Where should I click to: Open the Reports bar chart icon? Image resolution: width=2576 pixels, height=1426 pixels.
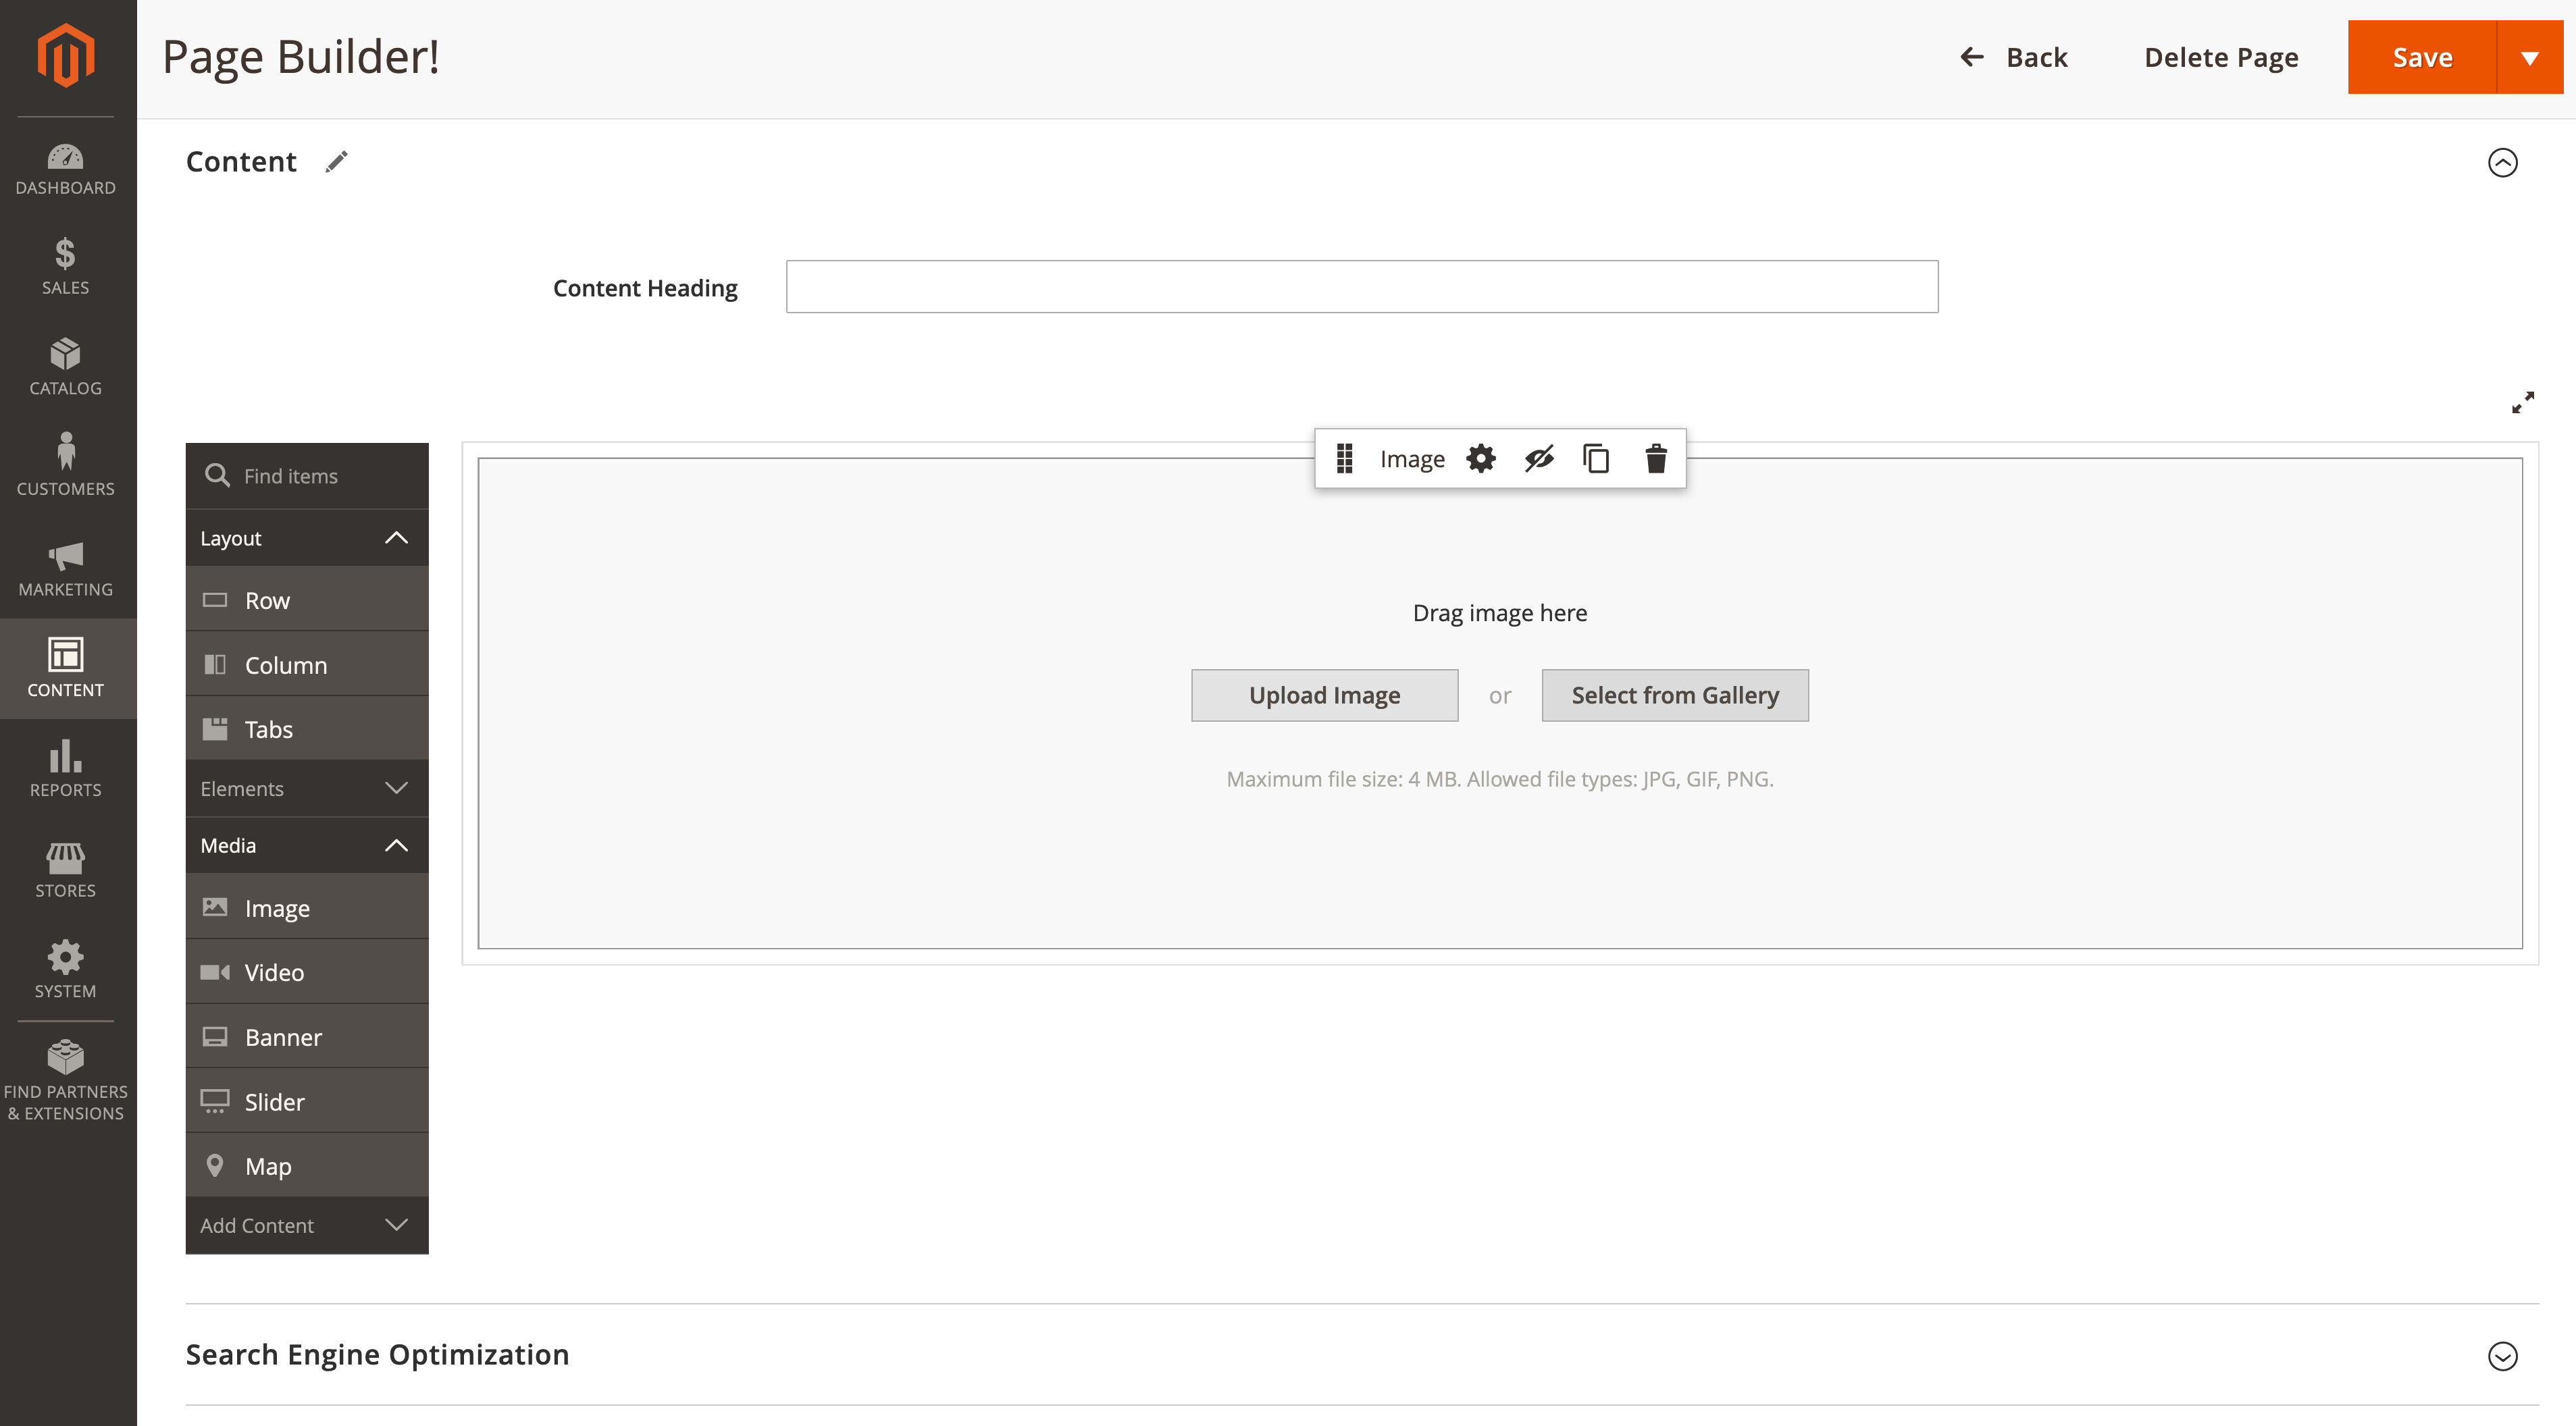(66, 756)
